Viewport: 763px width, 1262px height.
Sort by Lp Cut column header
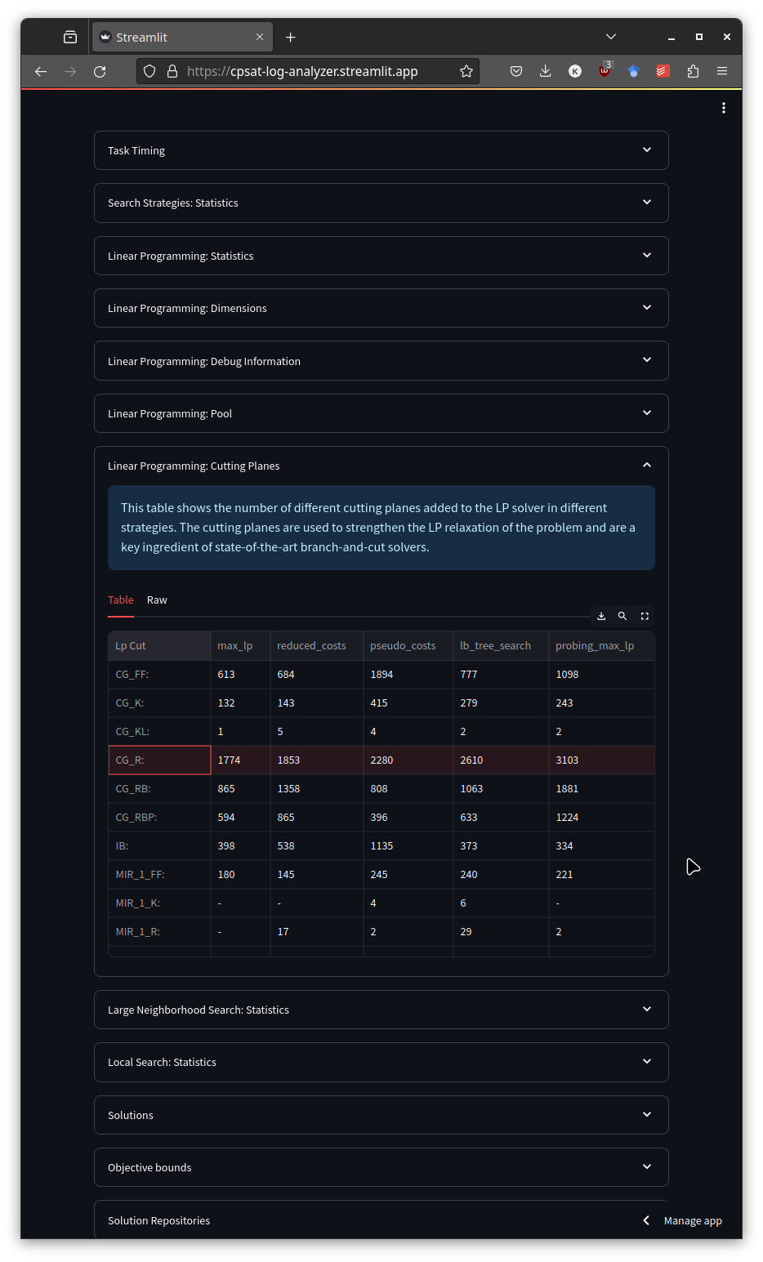159,645
